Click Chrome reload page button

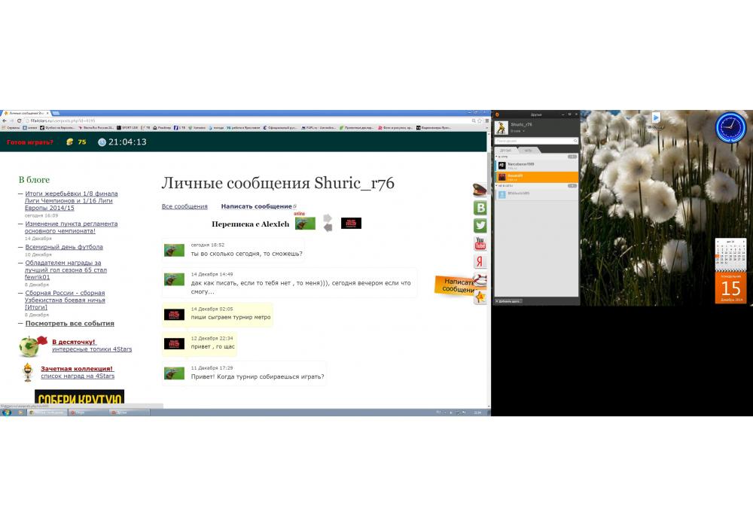18,120
